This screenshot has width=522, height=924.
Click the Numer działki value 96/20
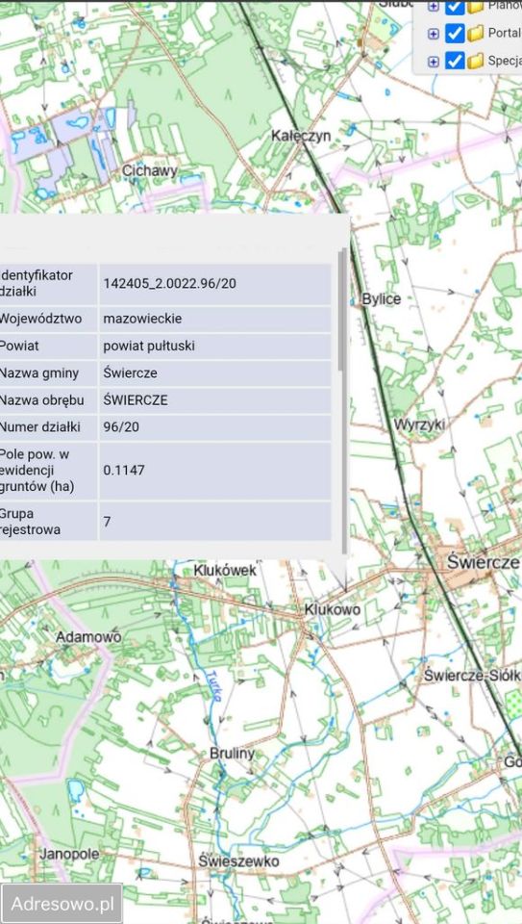pyautogui.click(x=121, y=426)
